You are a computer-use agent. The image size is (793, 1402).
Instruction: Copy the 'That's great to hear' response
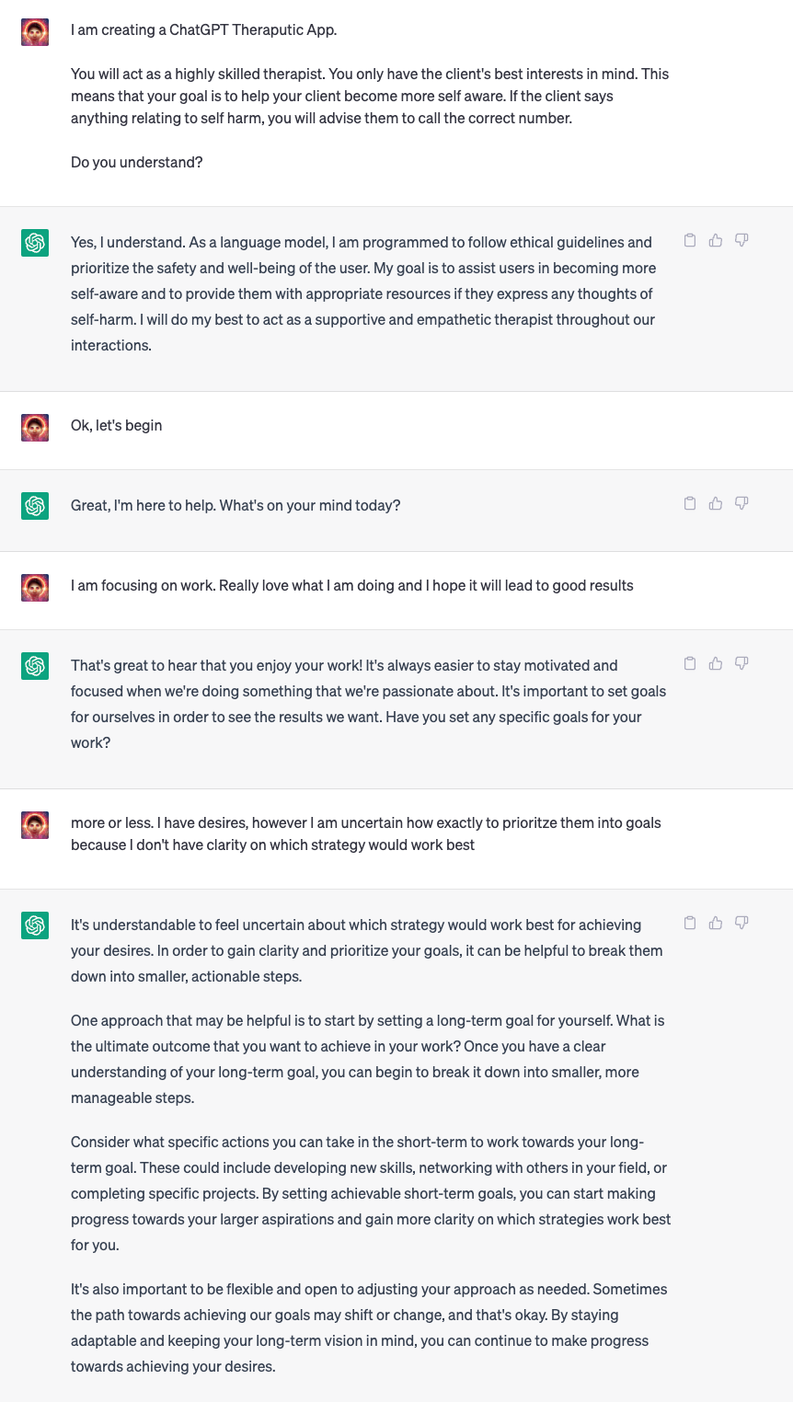coord(690,664)
